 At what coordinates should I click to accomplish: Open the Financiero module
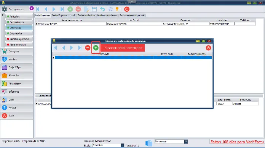coord(17,83)
